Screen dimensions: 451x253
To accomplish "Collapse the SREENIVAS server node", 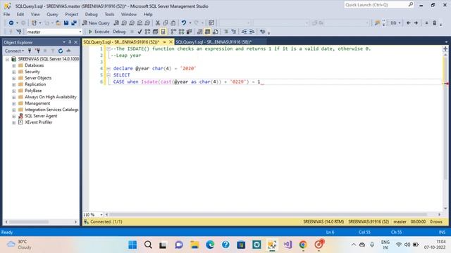I will (x=7, y=59).
